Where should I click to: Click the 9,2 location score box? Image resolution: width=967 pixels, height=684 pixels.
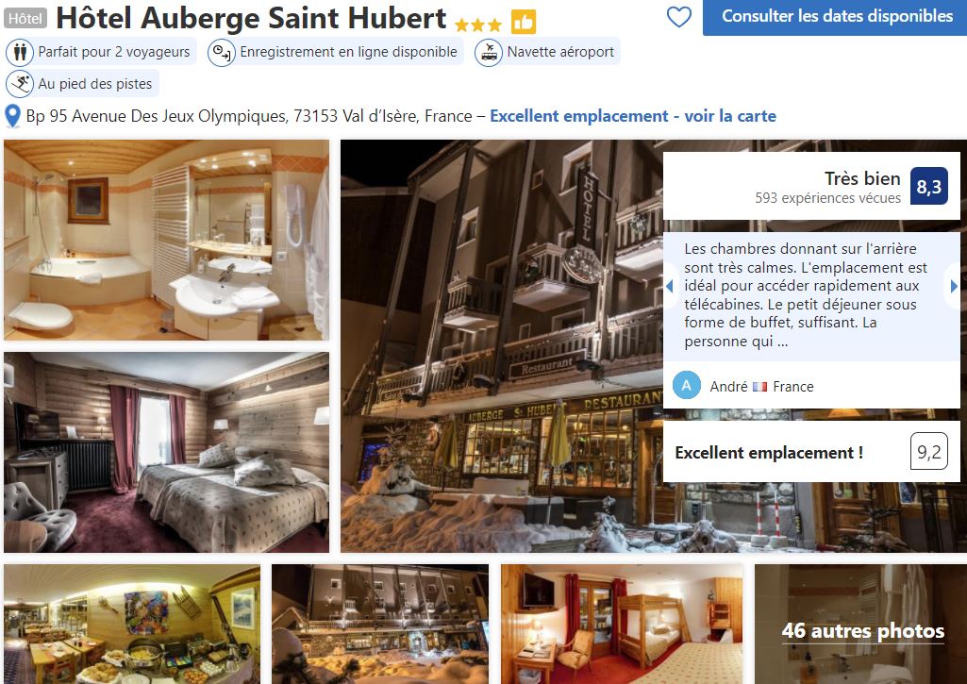click(x=928, y=452)
